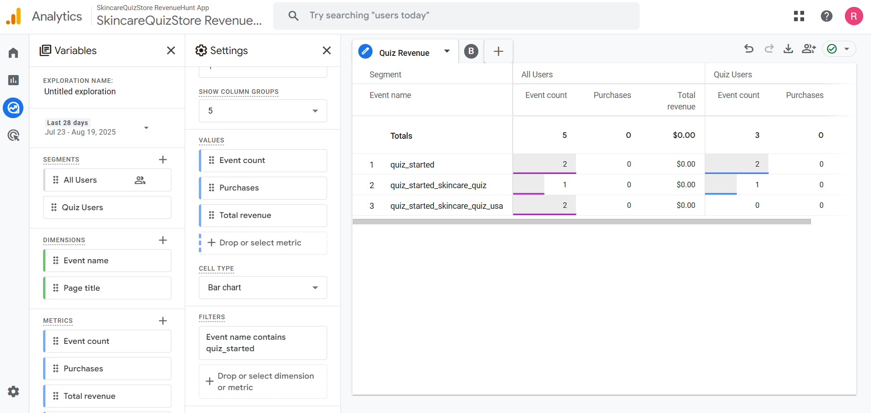This screenshot has width=871, height=413.
Task: Click the Event count value chip
Action: point(263,161)
